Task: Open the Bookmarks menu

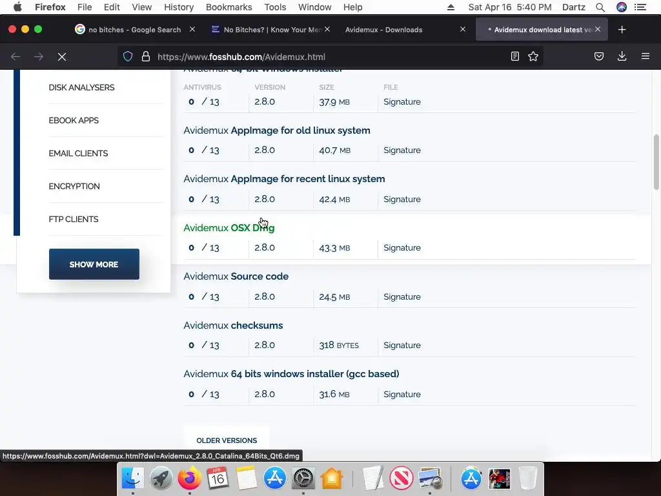Action: click(x=229, y=7)
